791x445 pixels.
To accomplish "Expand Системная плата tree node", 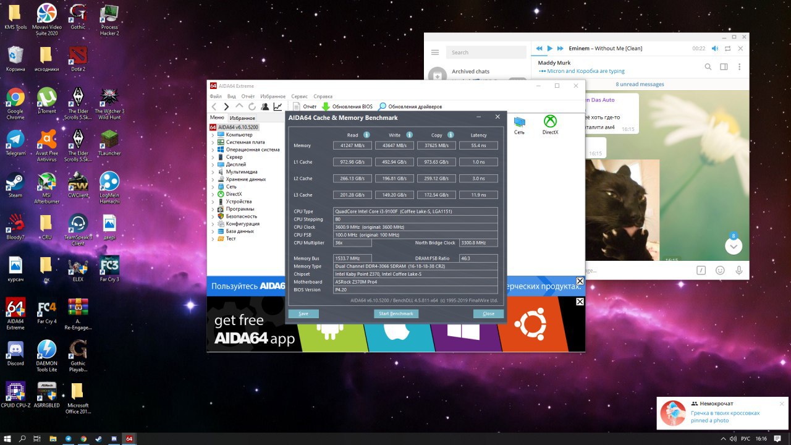I will click(213, 142).
